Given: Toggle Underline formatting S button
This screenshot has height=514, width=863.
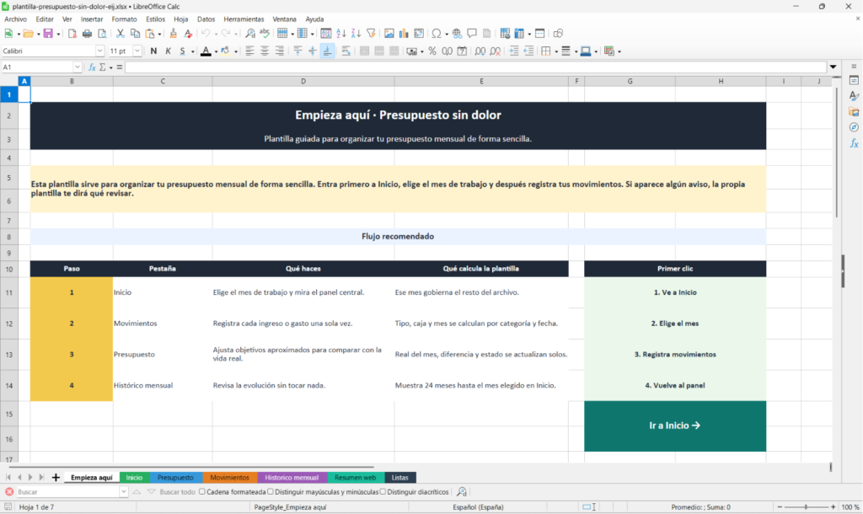Looking at the screenshot, I should point(183,51).
